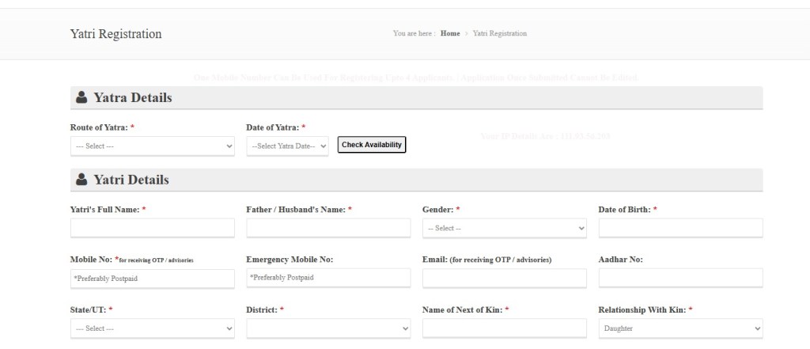This screenshot has height=349, width=810.
Task: Go to Home breadcrumb link
Action: pos(450,33)
